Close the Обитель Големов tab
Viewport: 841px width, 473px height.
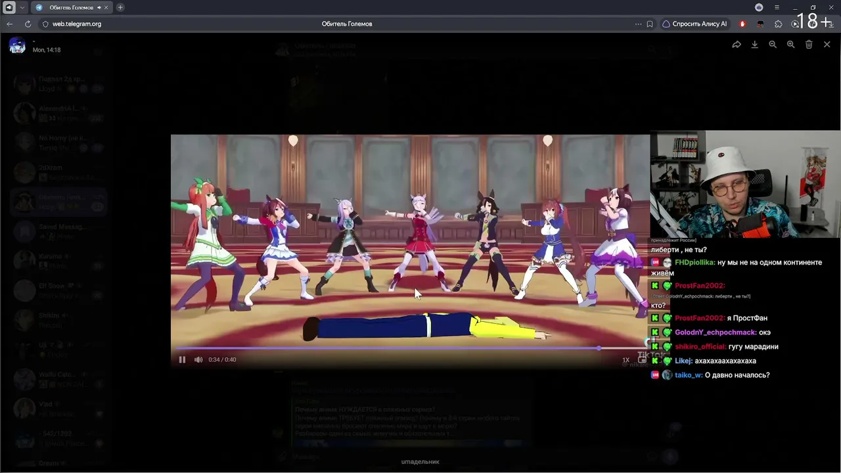(107, 8)
